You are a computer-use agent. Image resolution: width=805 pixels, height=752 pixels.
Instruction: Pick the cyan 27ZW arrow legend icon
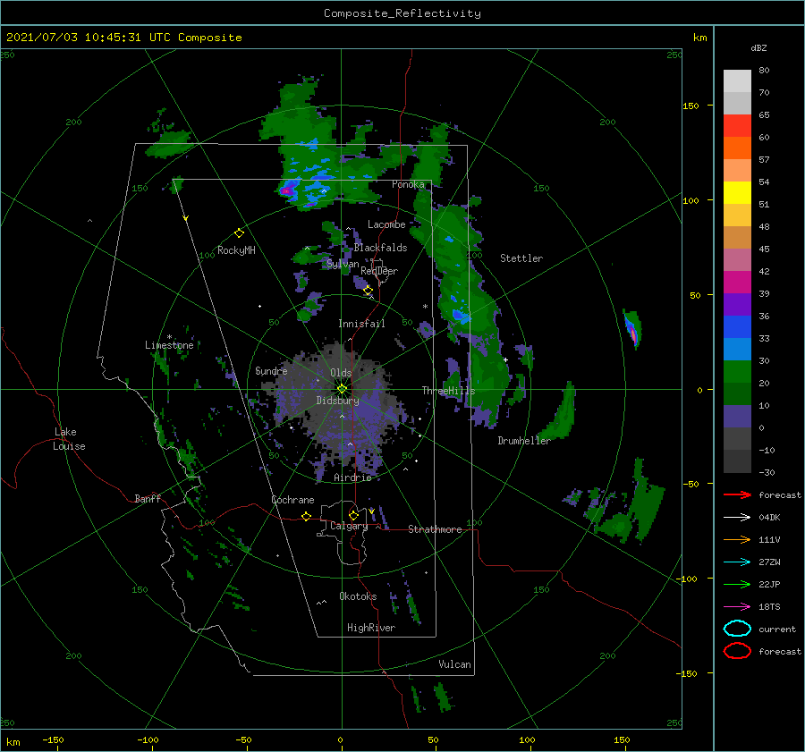tap(737, 562)
